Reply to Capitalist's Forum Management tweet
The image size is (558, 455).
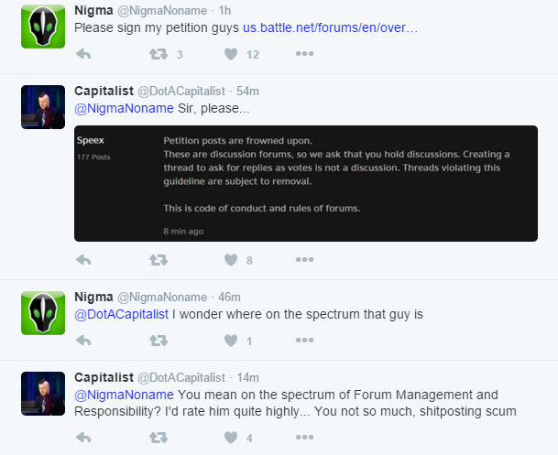(x=83, y=438)
